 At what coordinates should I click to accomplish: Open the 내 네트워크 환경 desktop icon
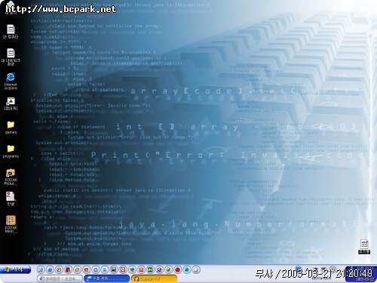[11, 57]
